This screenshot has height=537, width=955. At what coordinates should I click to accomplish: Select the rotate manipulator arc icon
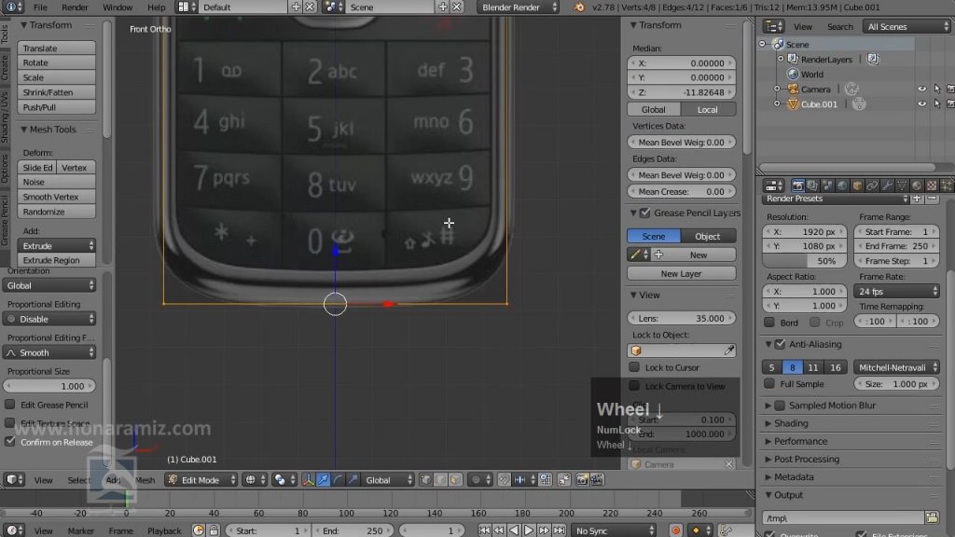coord(338,480)
